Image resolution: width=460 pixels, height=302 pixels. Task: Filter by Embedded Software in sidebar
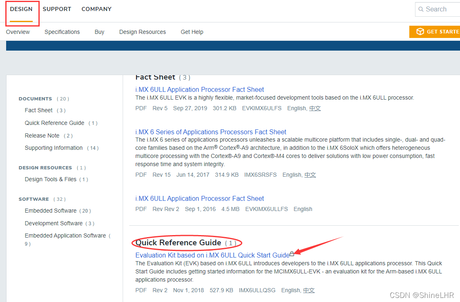pyautogui.click(x=51, y=211)
